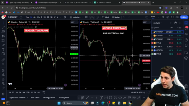Undo the last chart action

(x=124, y=17)
